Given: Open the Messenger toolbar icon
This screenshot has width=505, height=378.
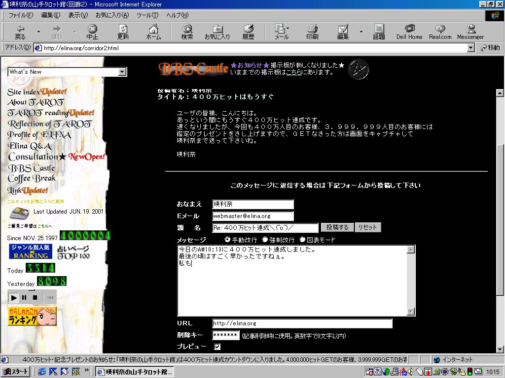Looking at the screenshot, I should 470,32.
